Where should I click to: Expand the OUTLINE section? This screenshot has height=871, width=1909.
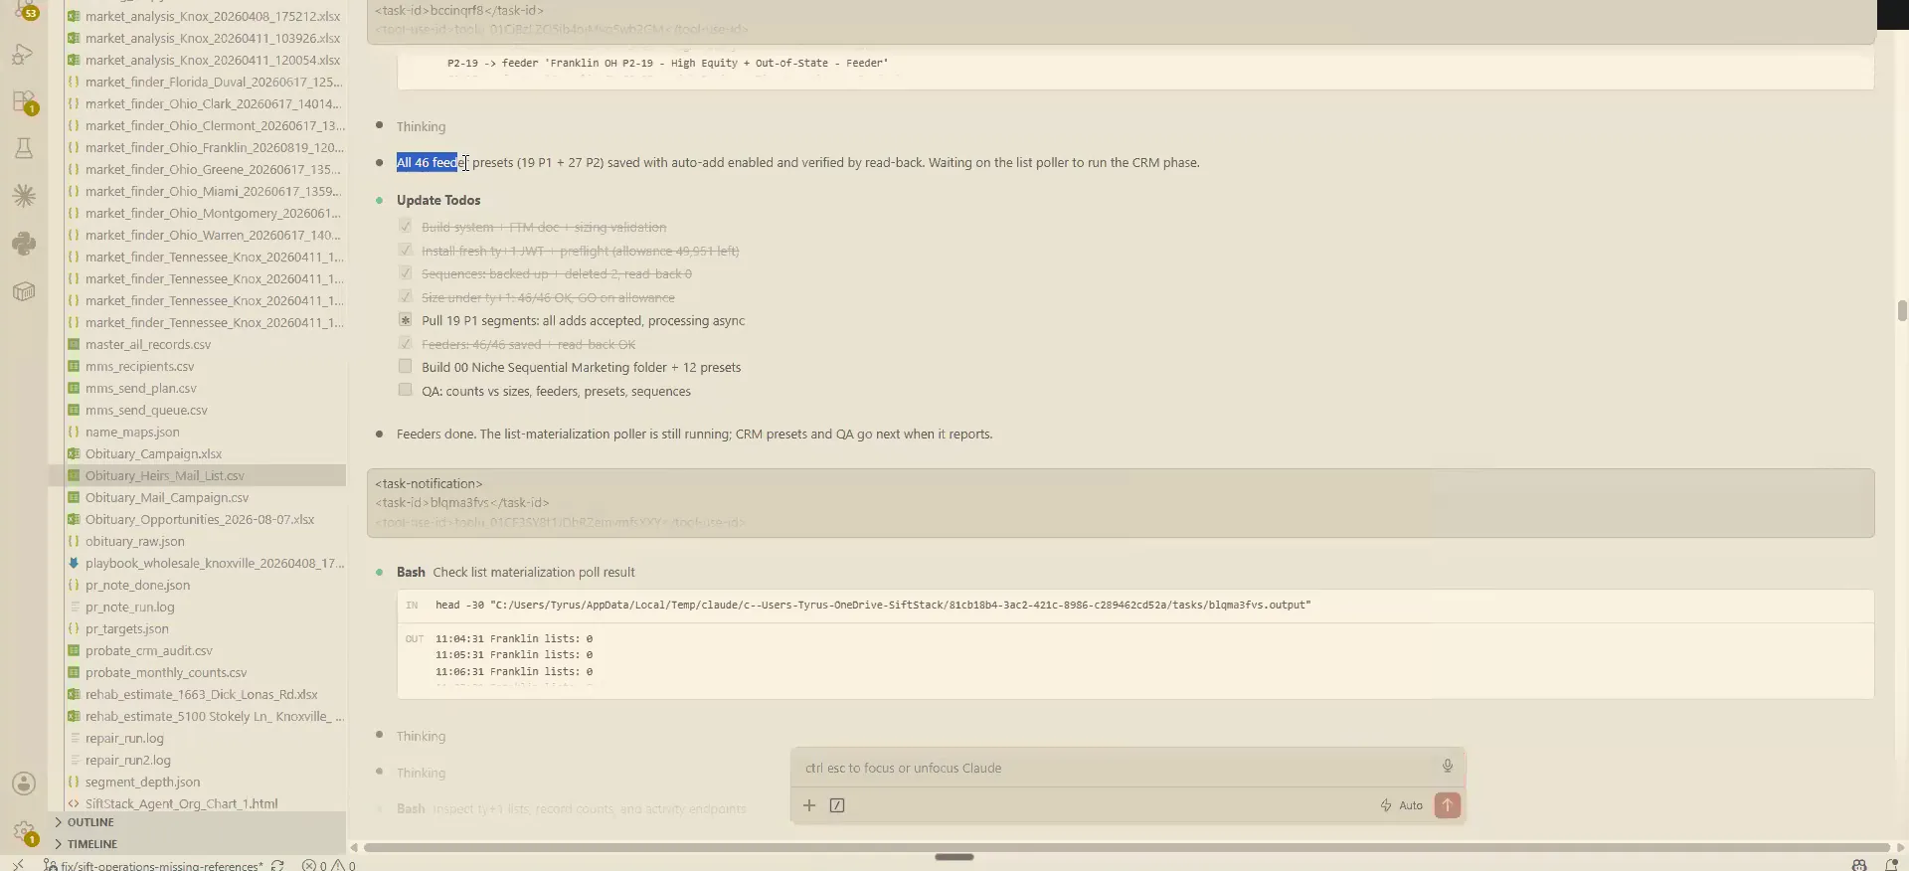(90, 822)
